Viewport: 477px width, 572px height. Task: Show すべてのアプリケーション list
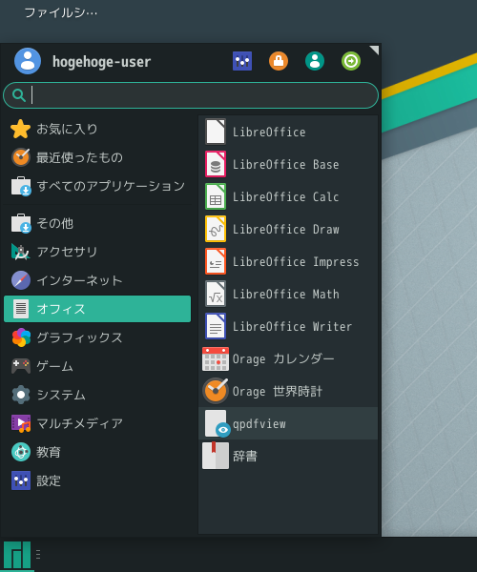97,186
